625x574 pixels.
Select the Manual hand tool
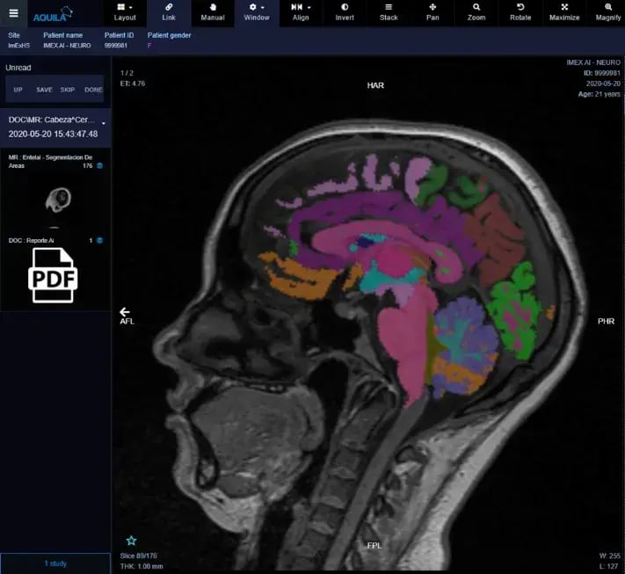[x=213, y=11]
